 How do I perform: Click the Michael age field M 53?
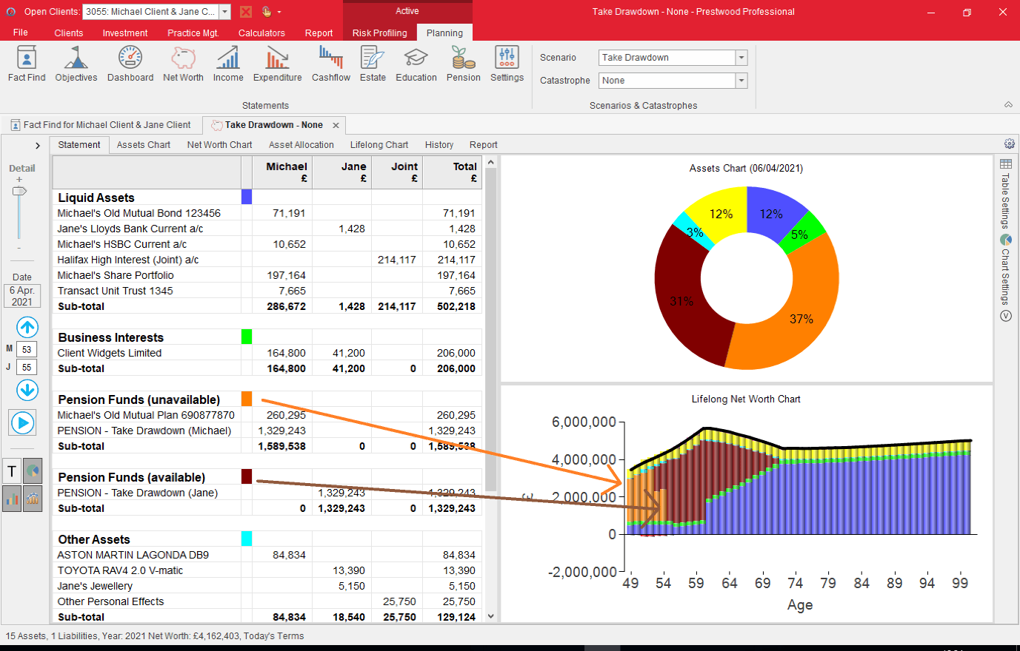coord(27,349)
